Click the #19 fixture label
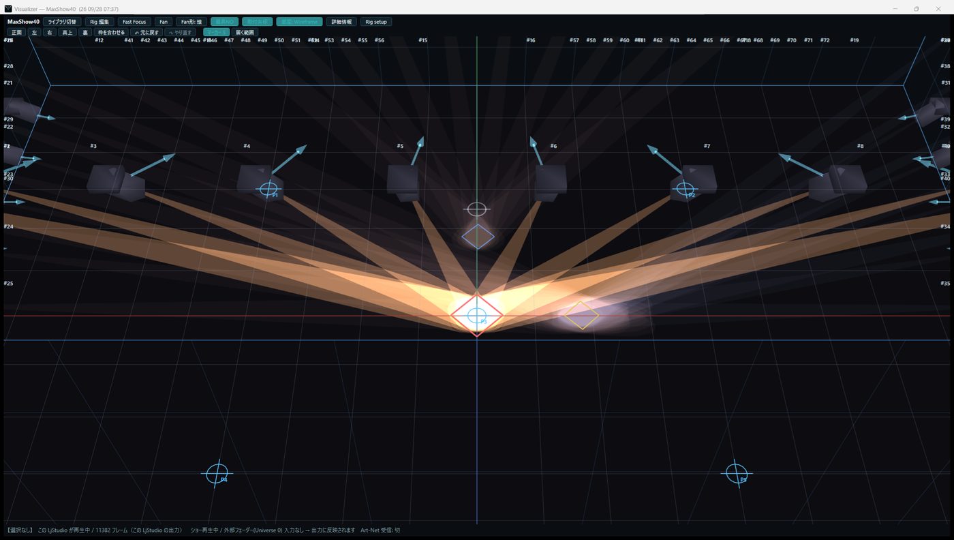954x540 pixels. (x=855, y=40)
